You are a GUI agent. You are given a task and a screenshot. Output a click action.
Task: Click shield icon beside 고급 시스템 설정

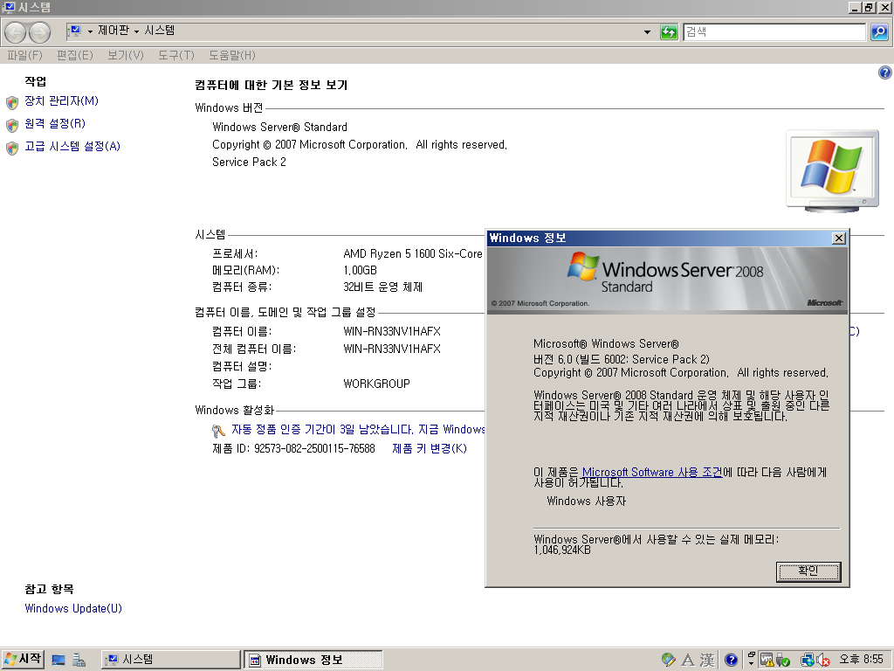12,148
